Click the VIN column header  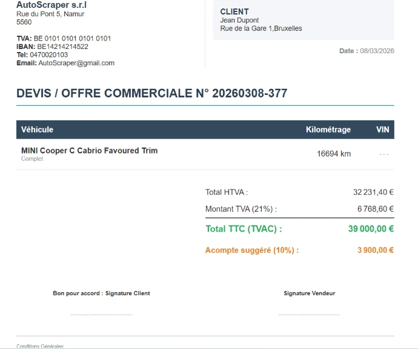382,129
